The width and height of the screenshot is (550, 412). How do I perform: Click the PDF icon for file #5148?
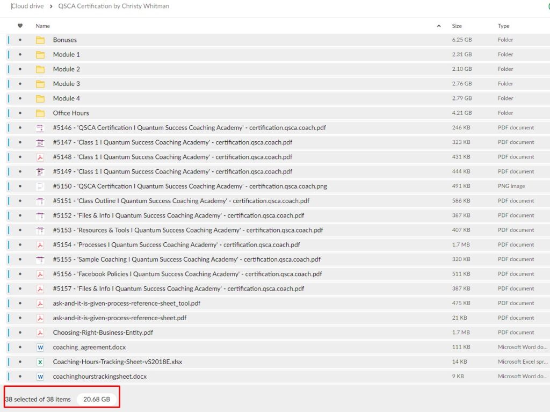pos(40,157)
